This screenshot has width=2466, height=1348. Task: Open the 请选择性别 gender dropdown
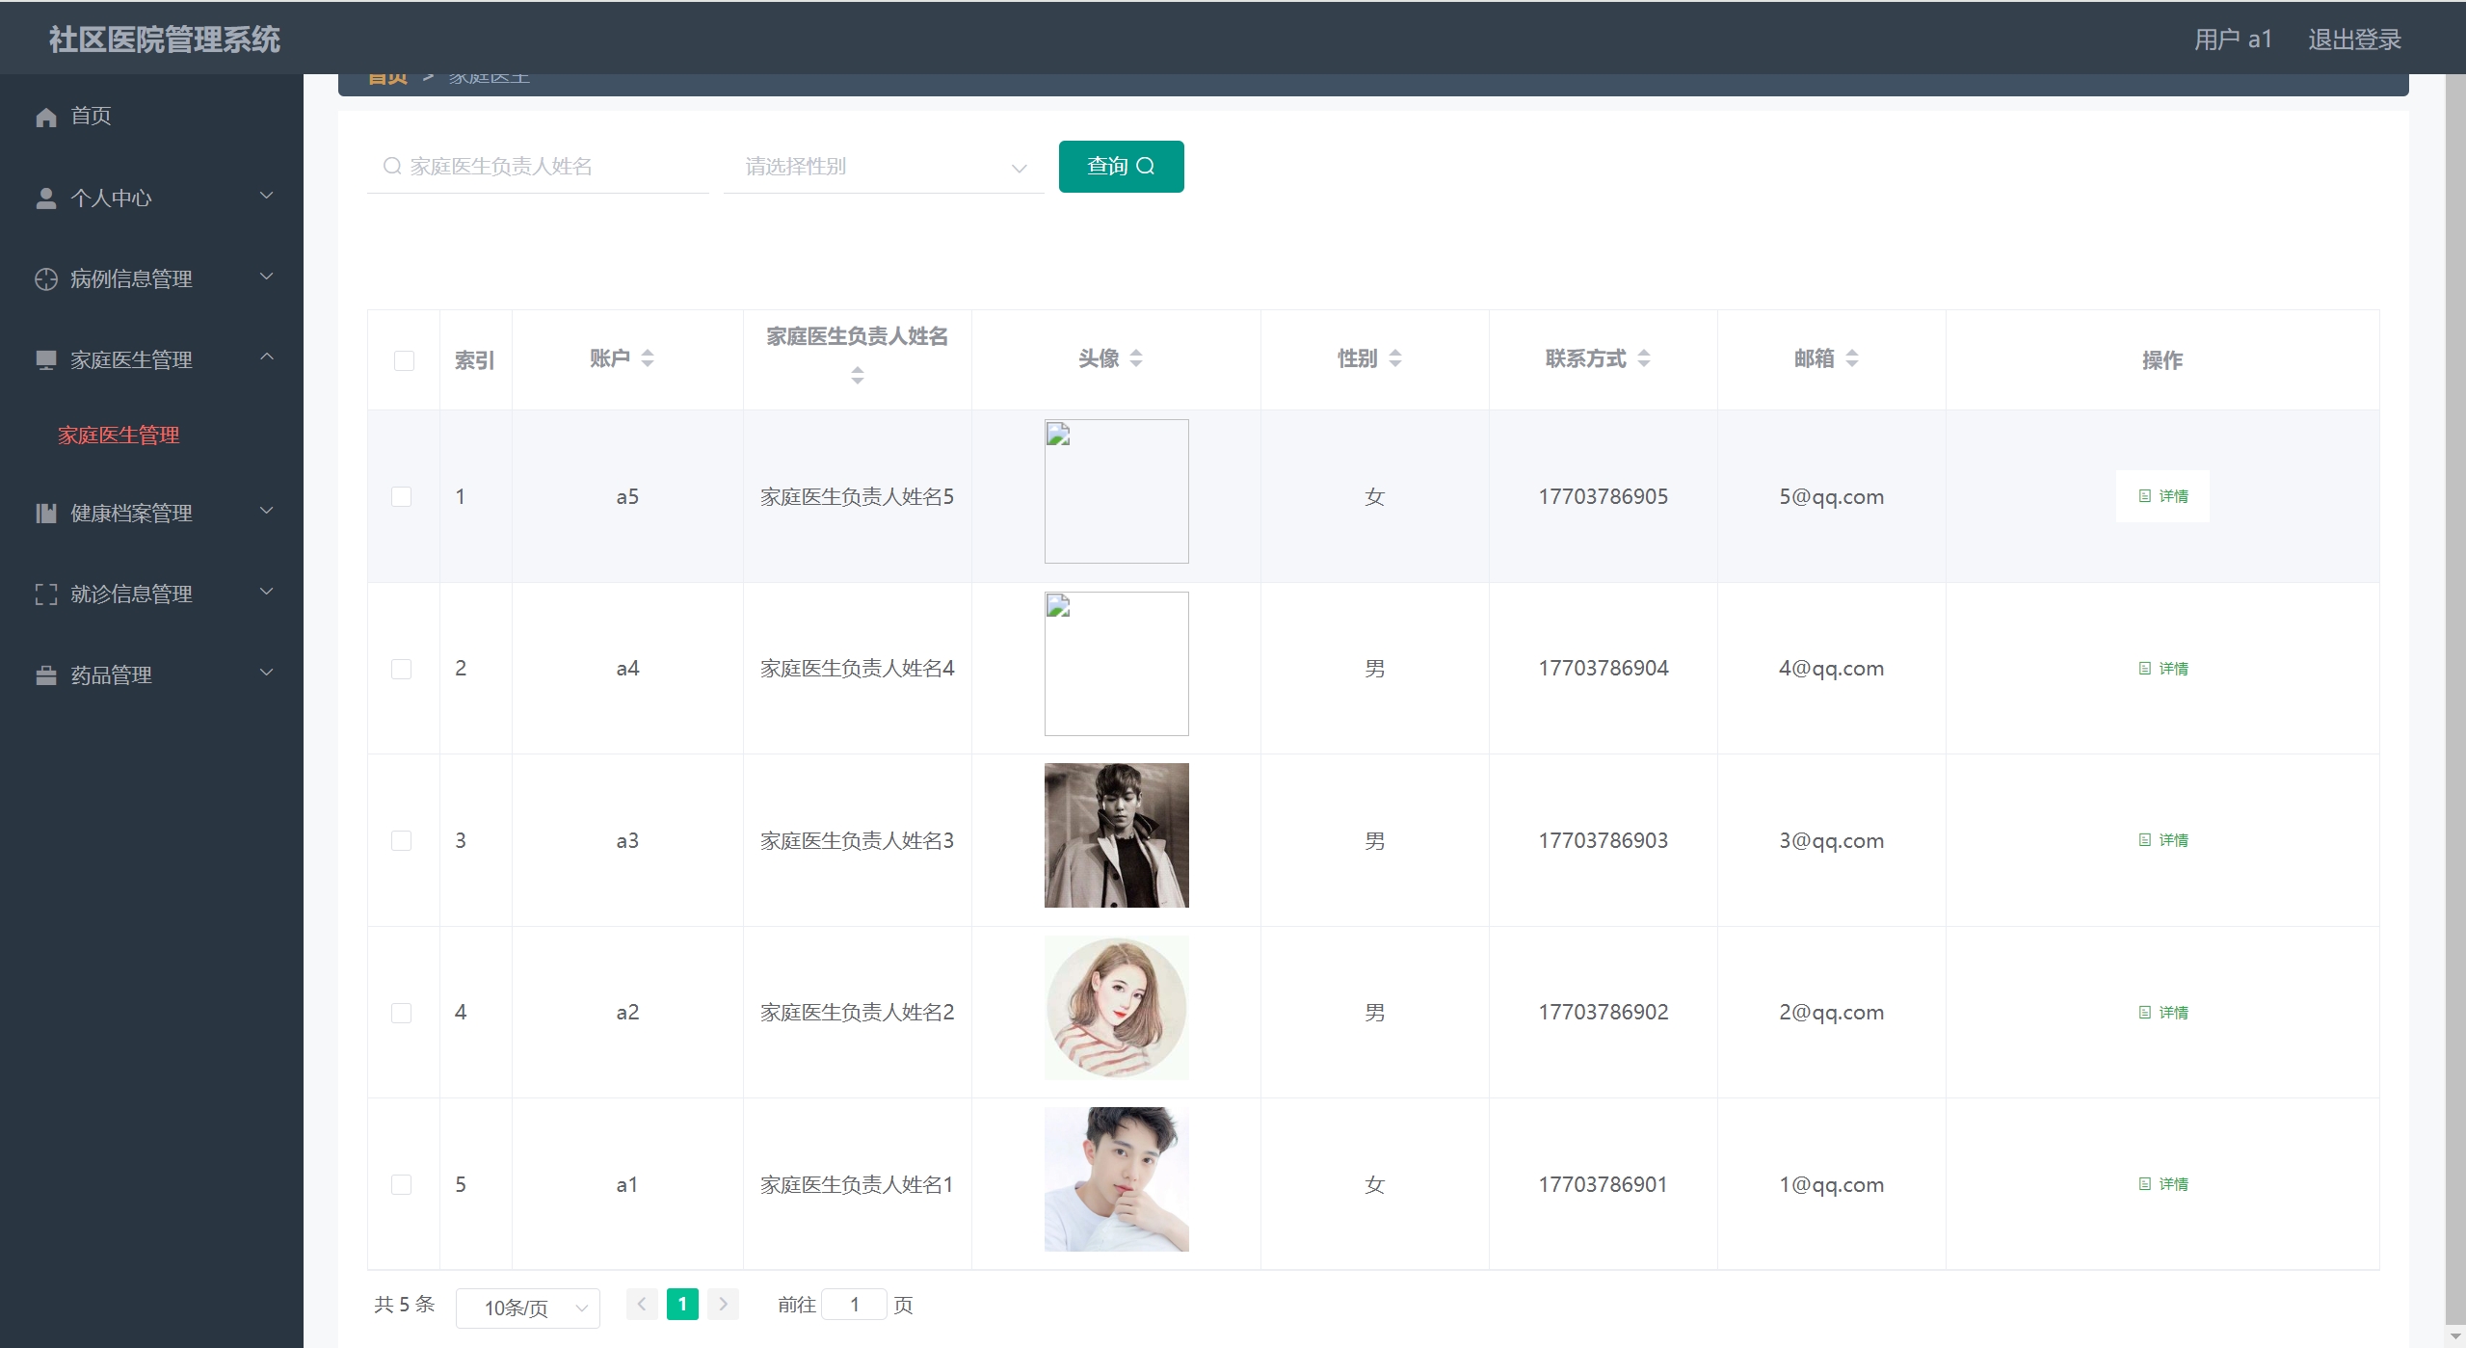click(x=883, y=167)
